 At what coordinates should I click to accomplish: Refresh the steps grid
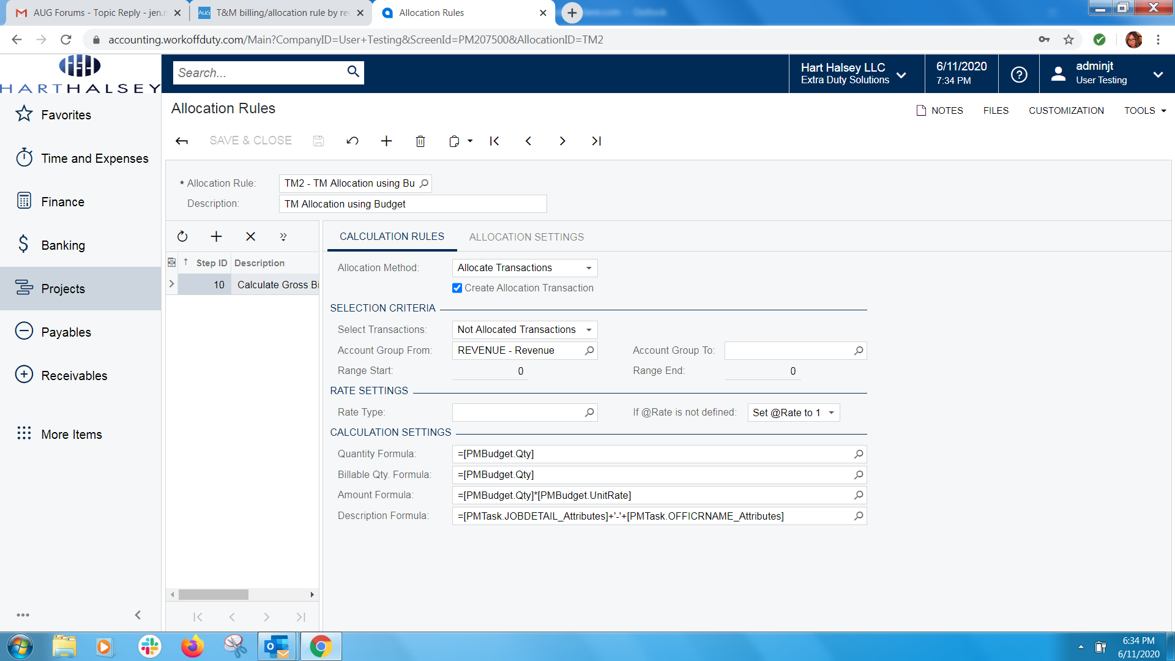[x=182, y=237]
